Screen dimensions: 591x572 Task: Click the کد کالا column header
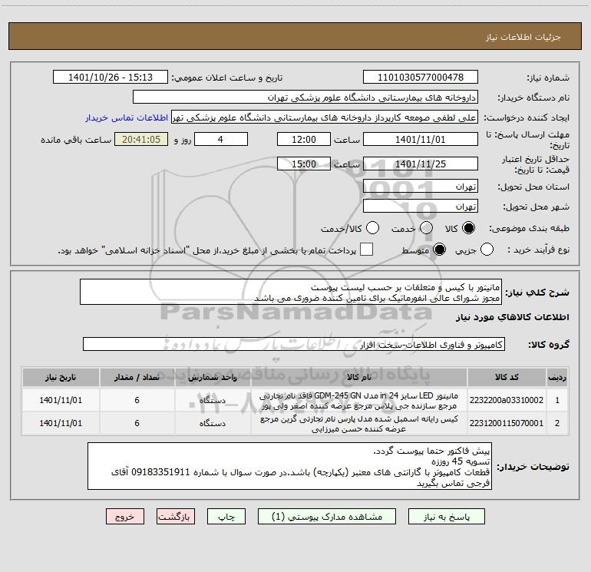pos(507,378)
